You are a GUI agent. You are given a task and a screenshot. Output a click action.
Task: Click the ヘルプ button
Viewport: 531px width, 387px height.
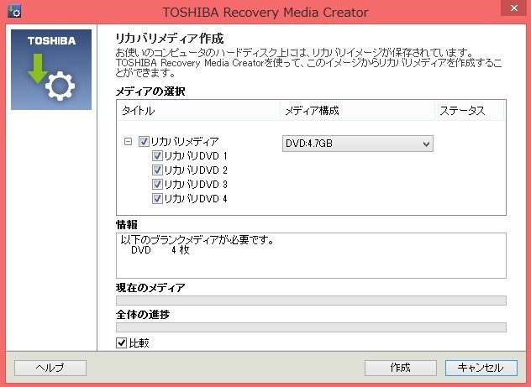pyautogui.click(x=50, y=368)
